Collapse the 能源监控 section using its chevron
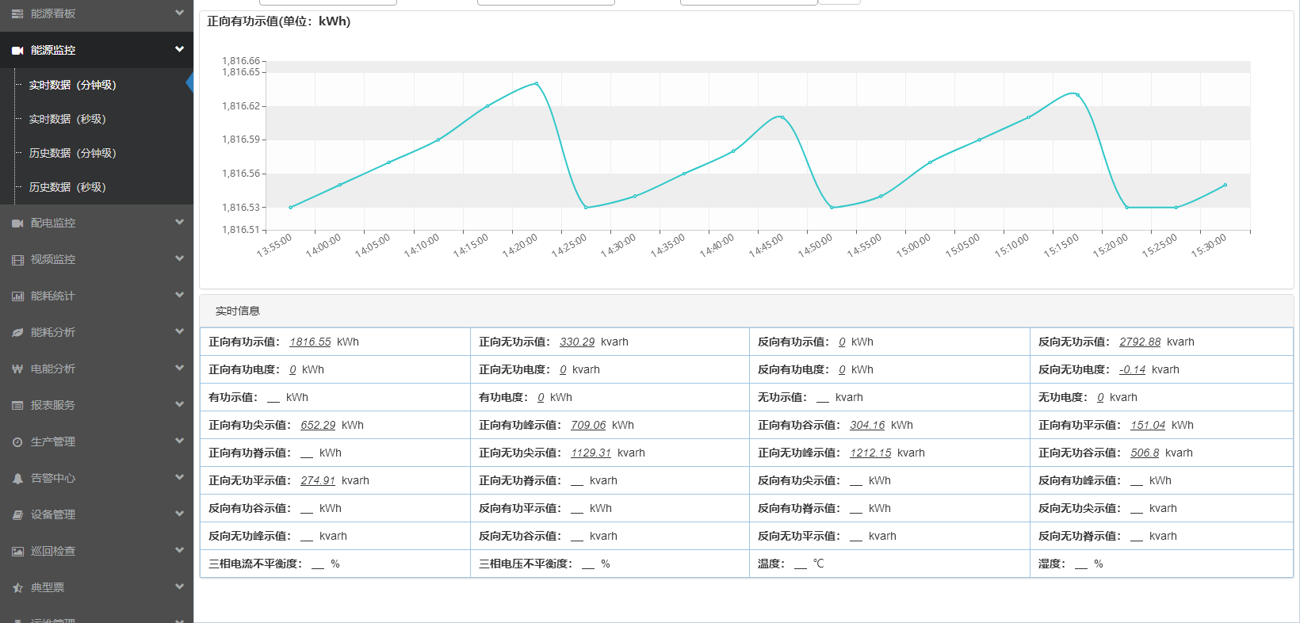This screenshot has height=623, width=1300. tap(179, 49)
